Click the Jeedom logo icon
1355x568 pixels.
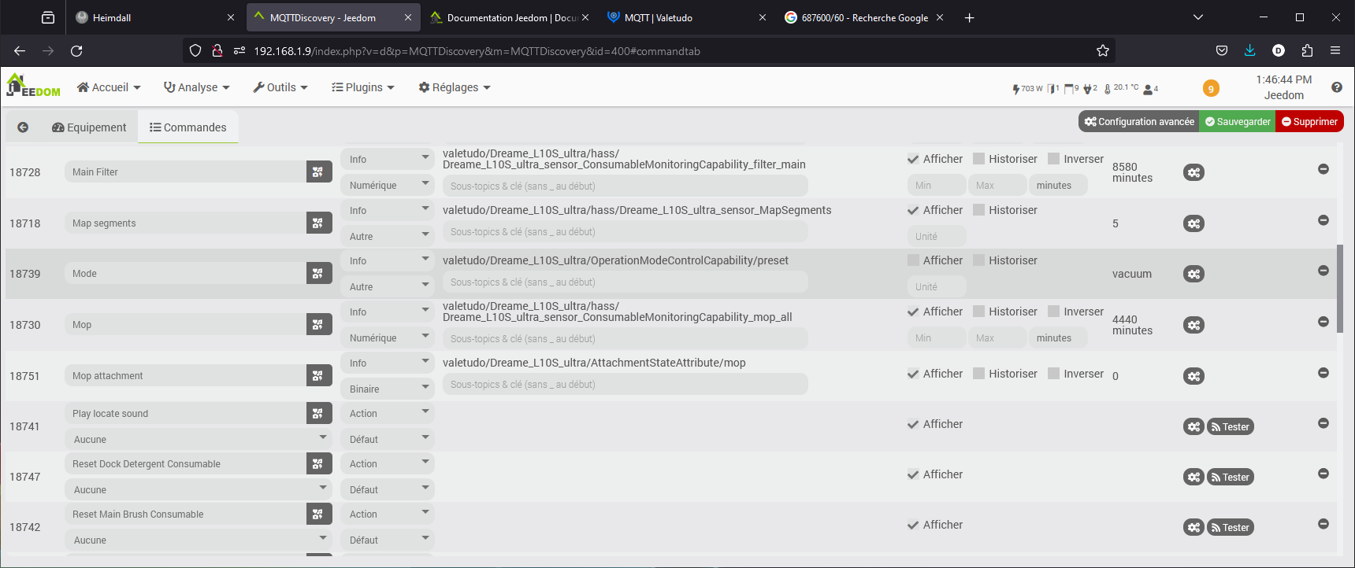[x=32, y=86]
